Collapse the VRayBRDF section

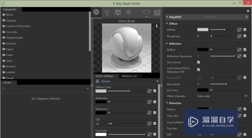(167, 17)
